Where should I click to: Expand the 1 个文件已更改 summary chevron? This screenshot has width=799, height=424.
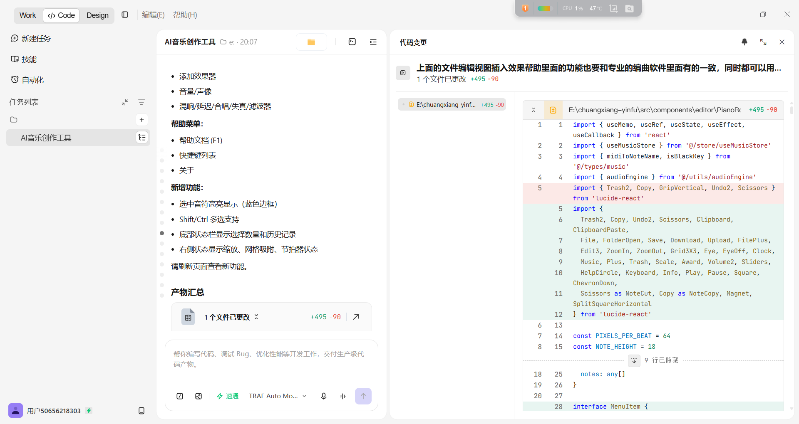click(x=256, y=317)
